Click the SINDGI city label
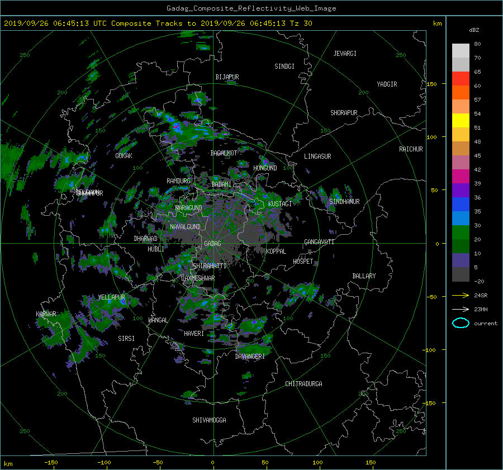Screen dimensions: 503x470 [x=284, y=67]
